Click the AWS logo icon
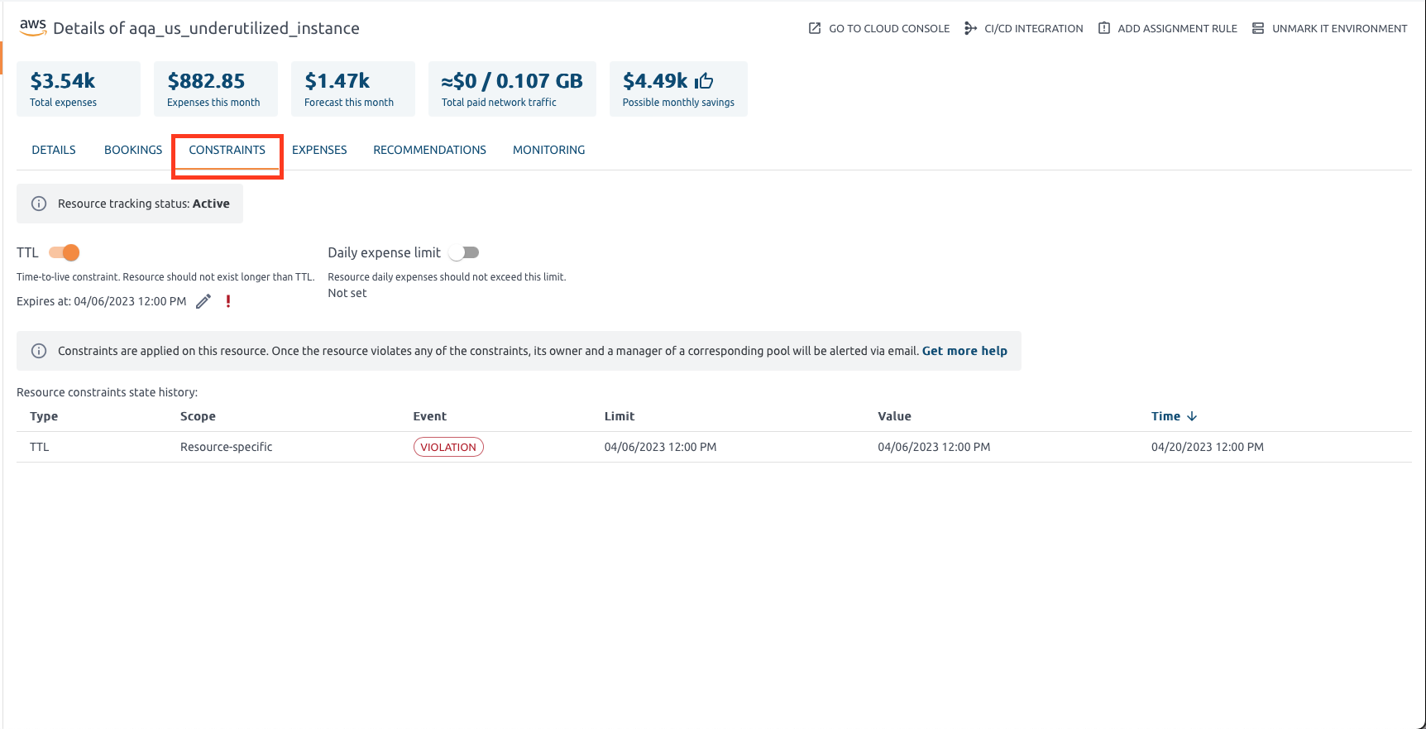 32,26
